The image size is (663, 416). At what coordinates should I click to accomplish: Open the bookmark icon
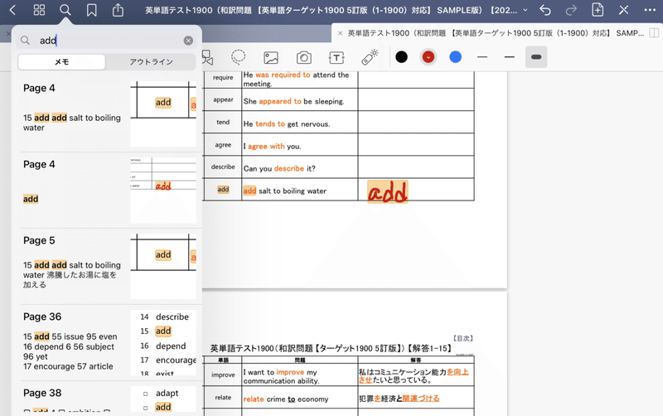pos(91,10)
